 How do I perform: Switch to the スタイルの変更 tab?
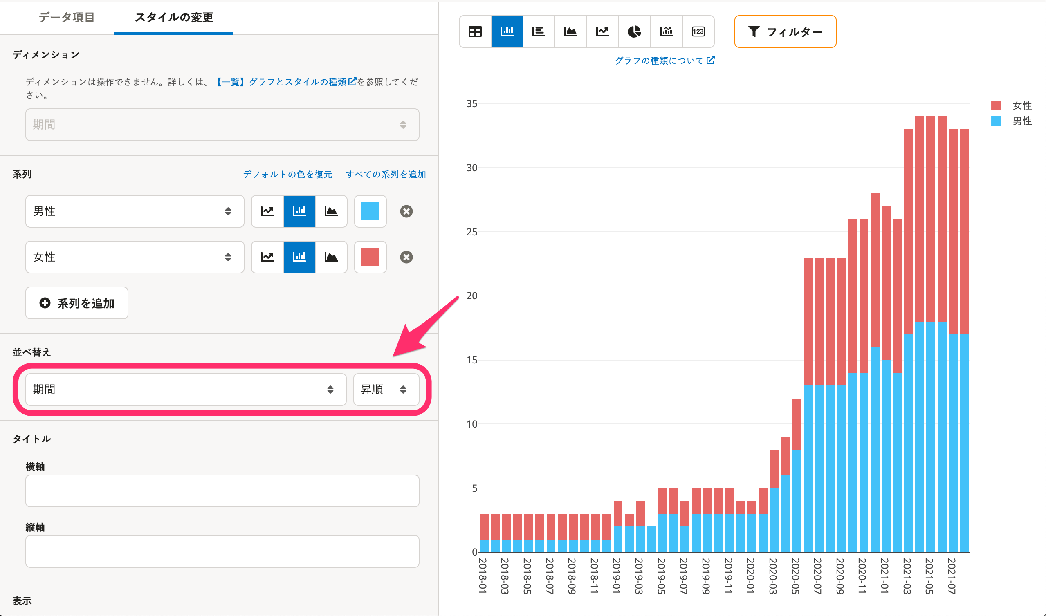pyautogui.click(x=174, y=18)
